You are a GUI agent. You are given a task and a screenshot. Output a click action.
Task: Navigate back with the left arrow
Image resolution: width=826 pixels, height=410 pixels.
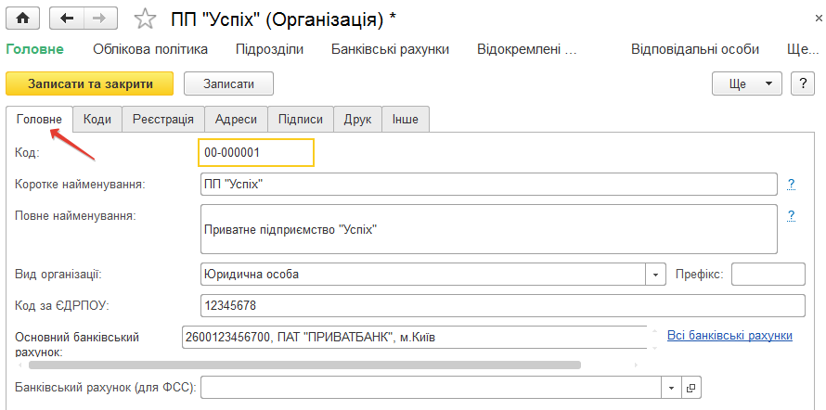tap(67, 19)
